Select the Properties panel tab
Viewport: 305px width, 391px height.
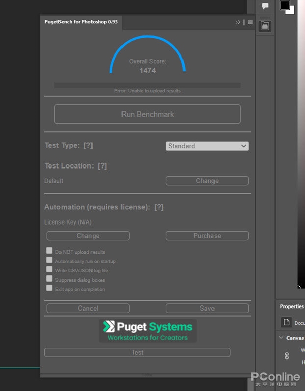click(292, 306)
